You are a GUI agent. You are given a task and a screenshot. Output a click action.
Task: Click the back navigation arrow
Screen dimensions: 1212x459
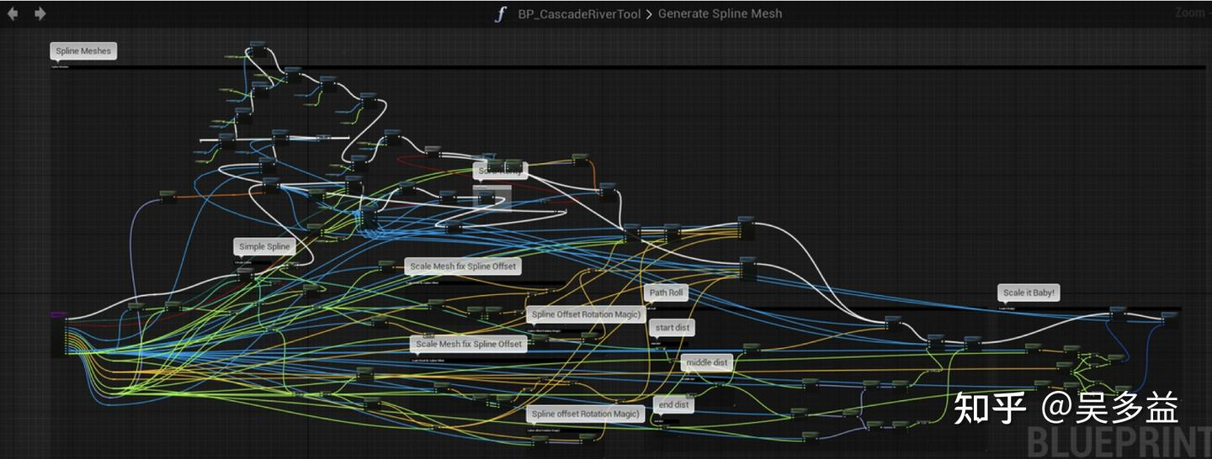13,13
